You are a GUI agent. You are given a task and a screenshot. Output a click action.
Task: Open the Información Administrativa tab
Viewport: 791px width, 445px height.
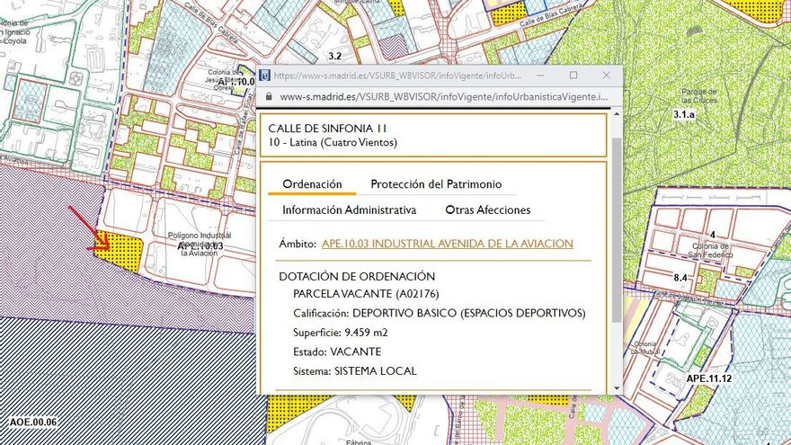pos(349,209)
